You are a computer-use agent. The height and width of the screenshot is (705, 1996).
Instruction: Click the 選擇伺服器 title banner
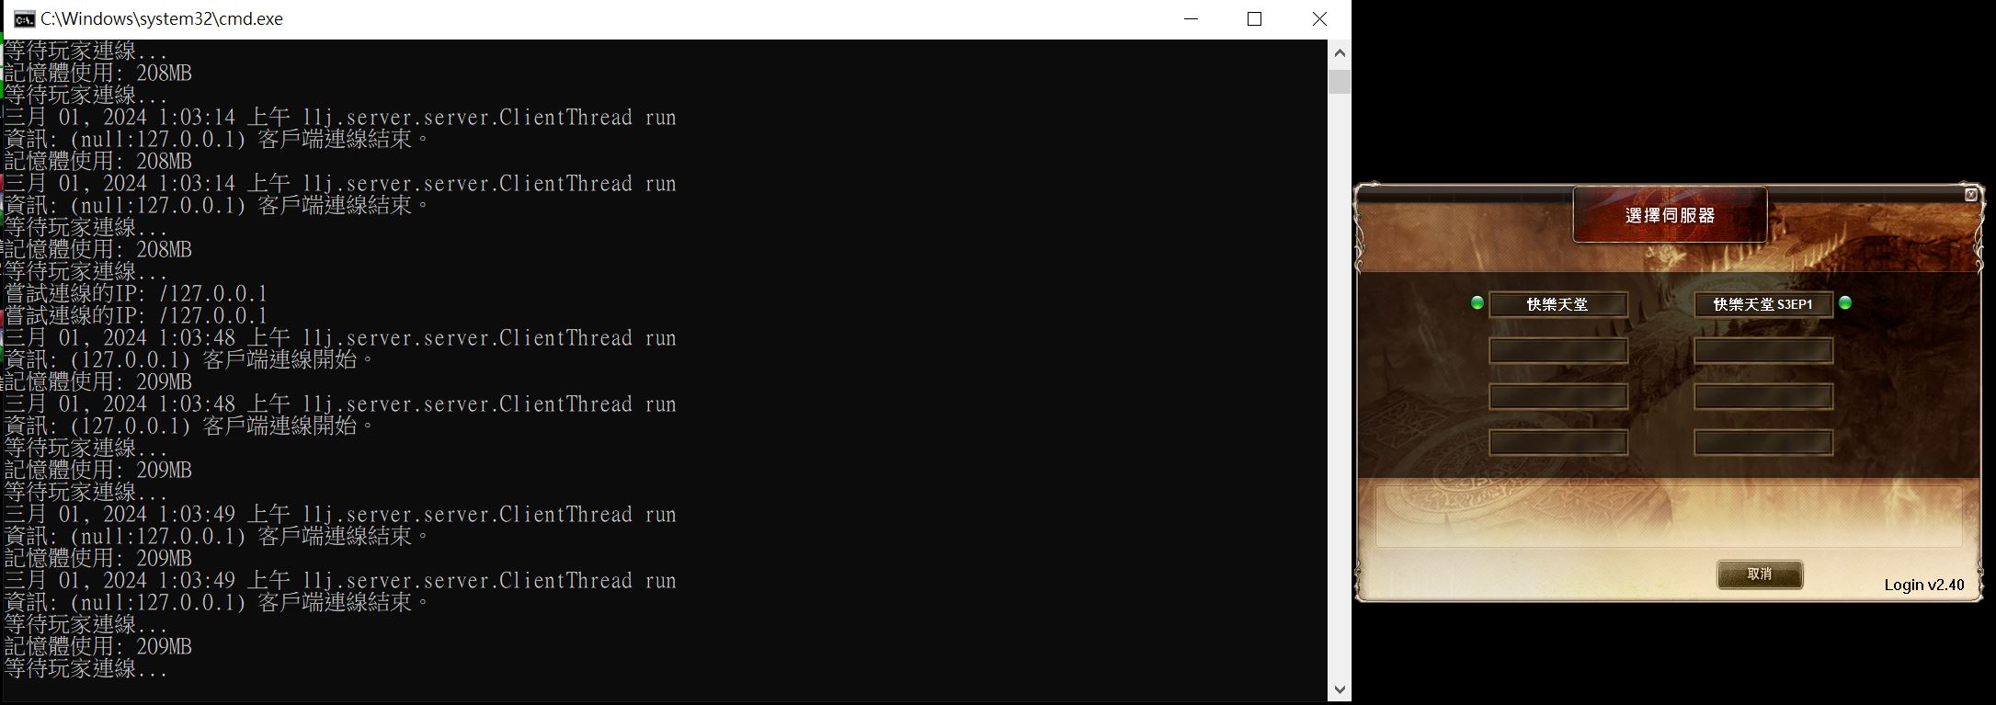coord(1670,215)
